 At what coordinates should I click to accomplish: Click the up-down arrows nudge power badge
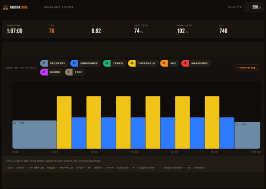133,168
